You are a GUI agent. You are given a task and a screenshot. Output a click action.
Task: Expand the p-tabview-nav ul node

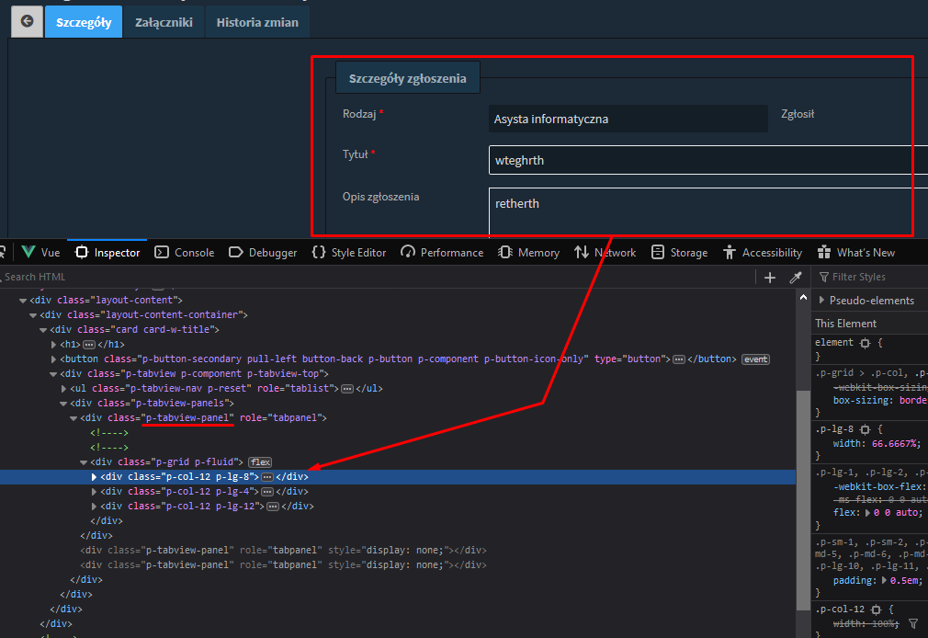point(64,389)
